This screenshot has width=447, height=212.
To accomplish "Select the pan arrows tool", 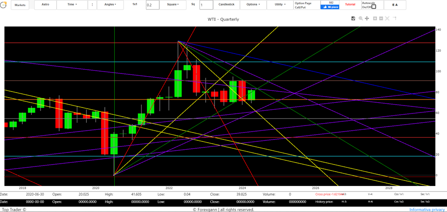I will tap(367, 18).
